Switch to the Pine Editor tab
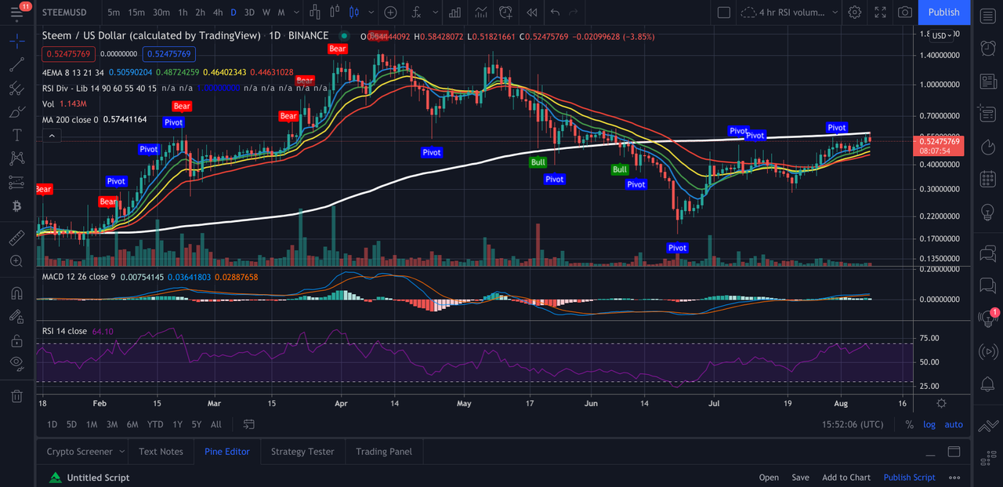This screenshot has width=1003, height=487. tap(227, 451)
